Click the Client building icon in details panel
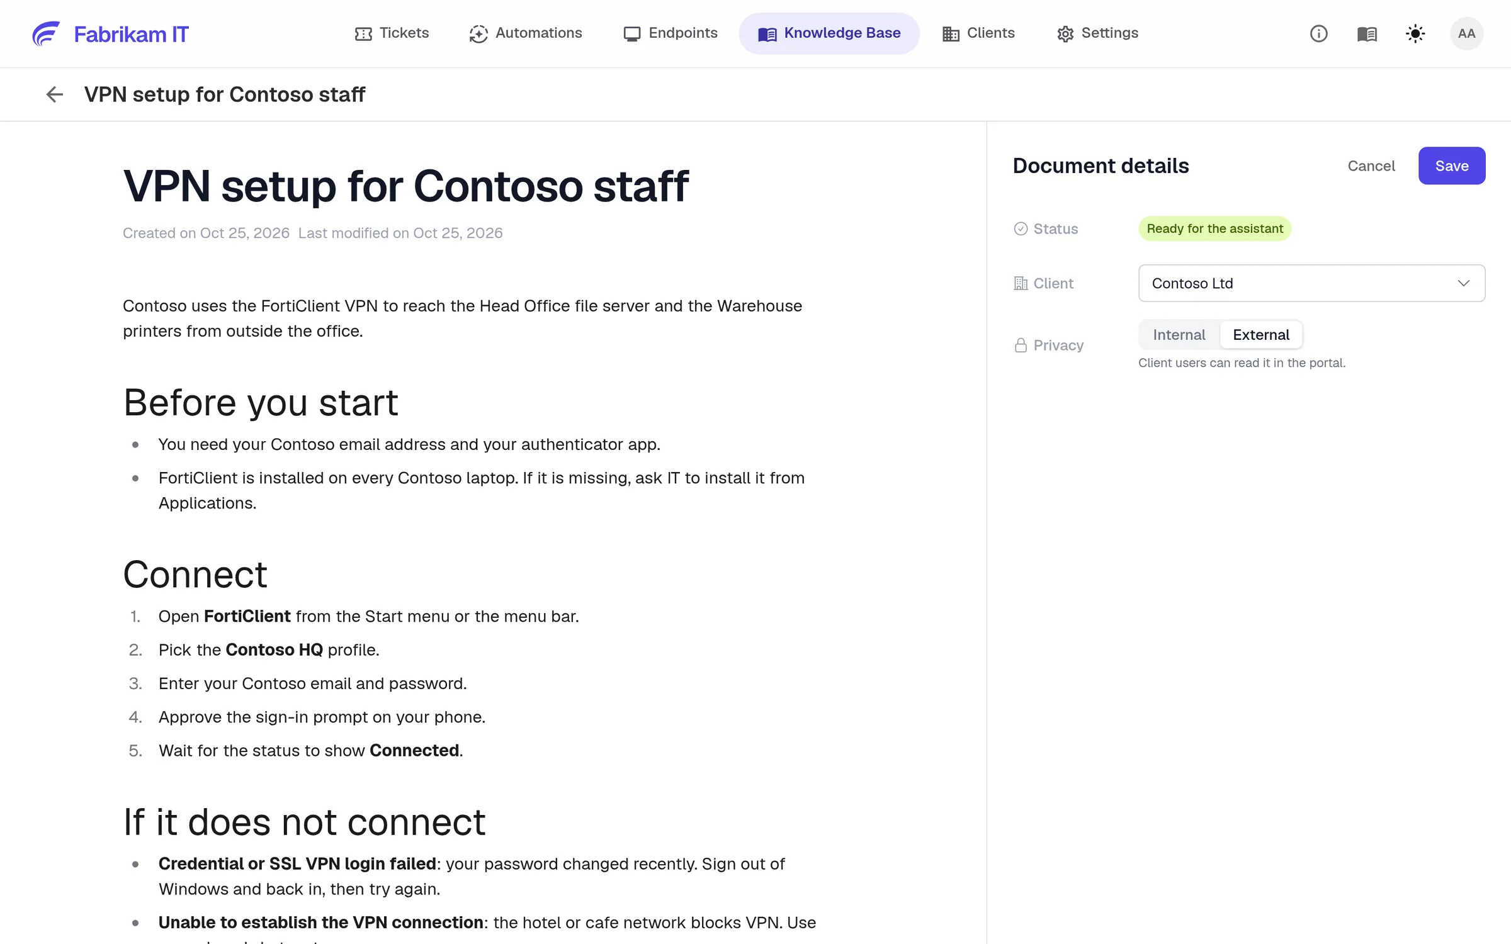 [x=1021, y=284]
